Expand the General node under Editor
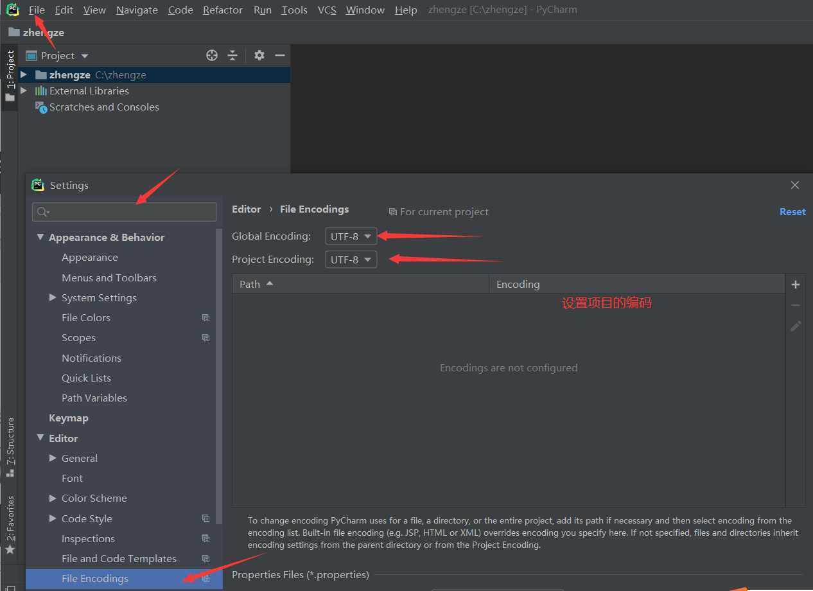Viewport: 813px width, 591px height. click(x=53, y=458)
